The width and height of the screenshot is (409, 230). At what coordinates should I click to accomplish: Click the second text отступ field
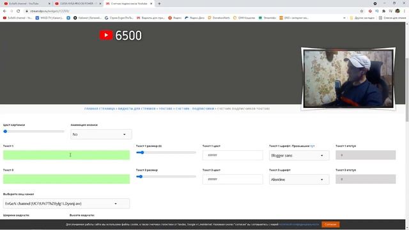coord(366,179)
